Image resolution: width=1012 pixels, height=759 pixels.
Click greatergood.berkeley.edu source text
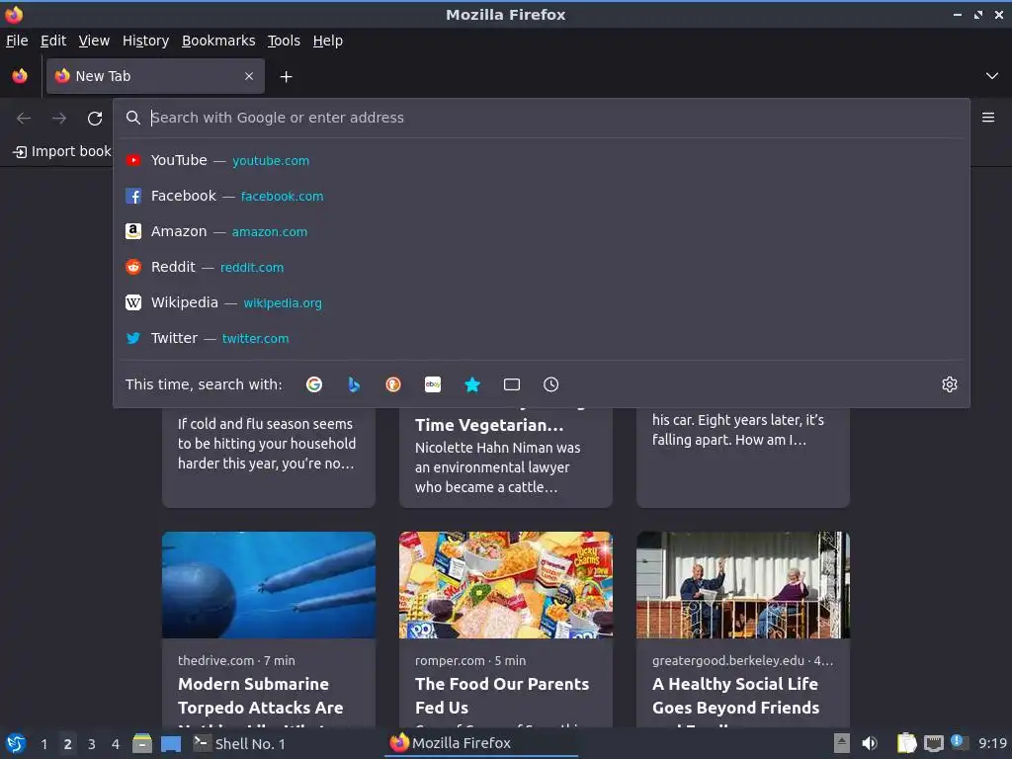click(x=742, y=660)
